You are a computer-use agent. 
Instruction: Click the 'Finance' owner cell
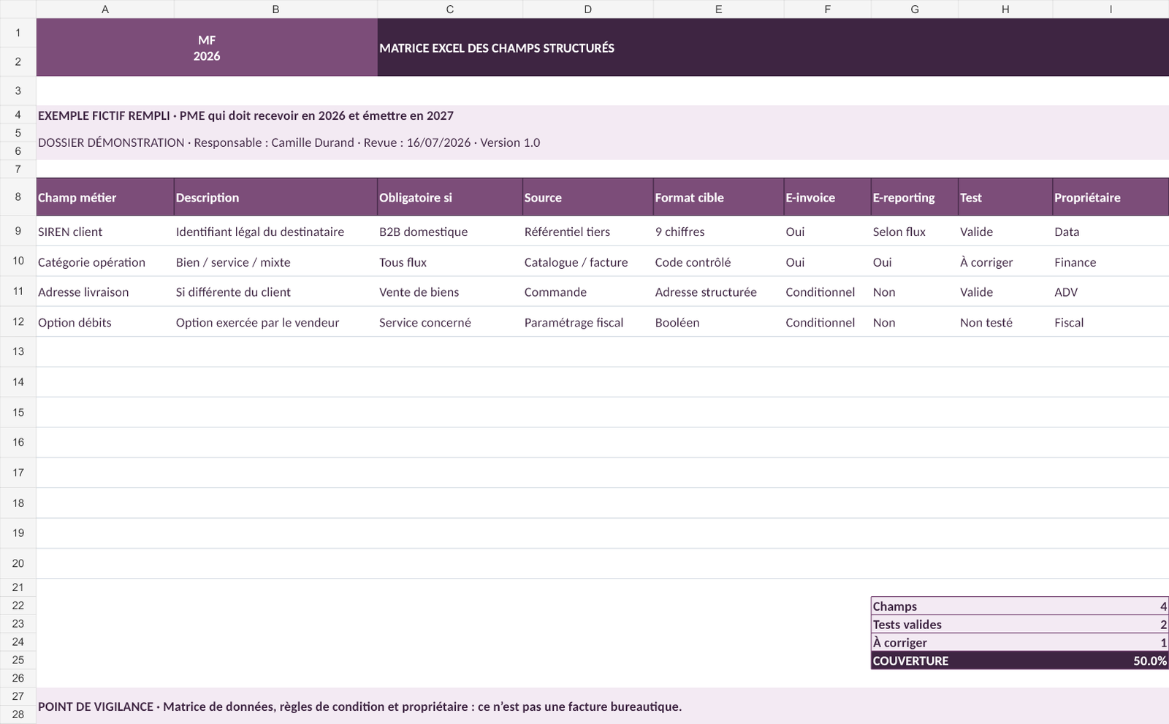pos(1111,262)
